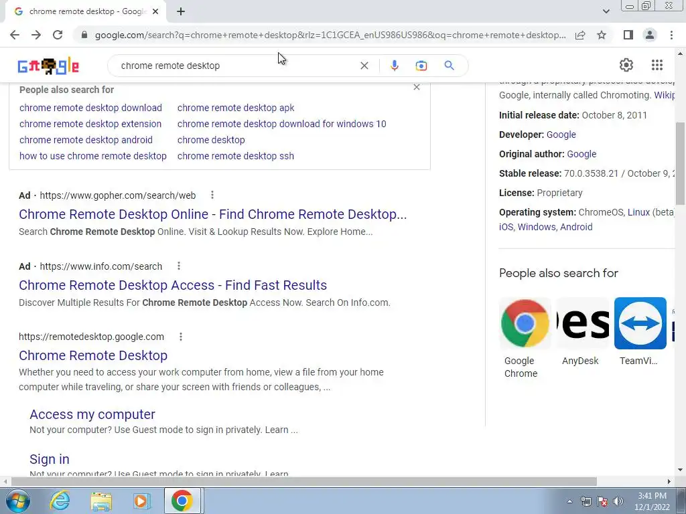Open Chrome Remote Desktop Online ad

212,214
